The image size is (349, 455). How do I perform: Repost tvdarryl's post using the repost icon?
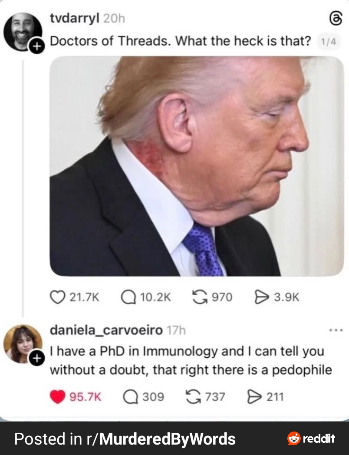coord(201,297)
